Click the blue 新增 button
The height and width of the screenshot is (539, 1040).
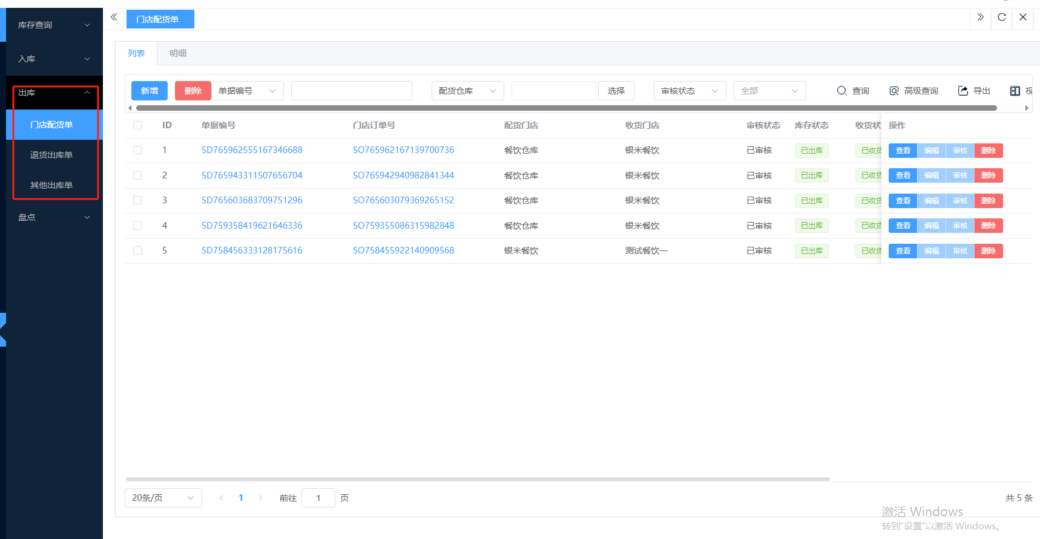150,91
